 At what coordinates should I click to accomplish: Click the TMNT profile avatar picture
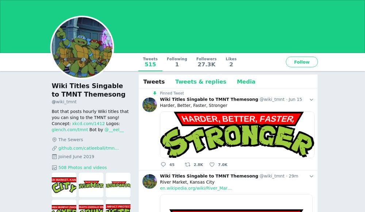(x=82, y=47)
